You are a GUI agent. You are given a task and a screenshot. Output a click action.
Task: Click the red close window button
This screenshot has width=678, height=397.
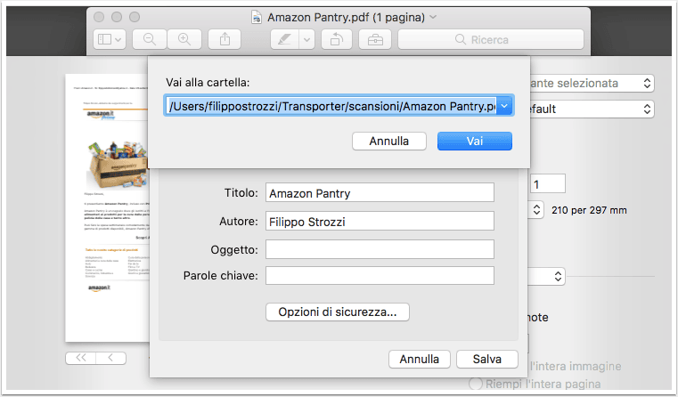click(99, 17)
